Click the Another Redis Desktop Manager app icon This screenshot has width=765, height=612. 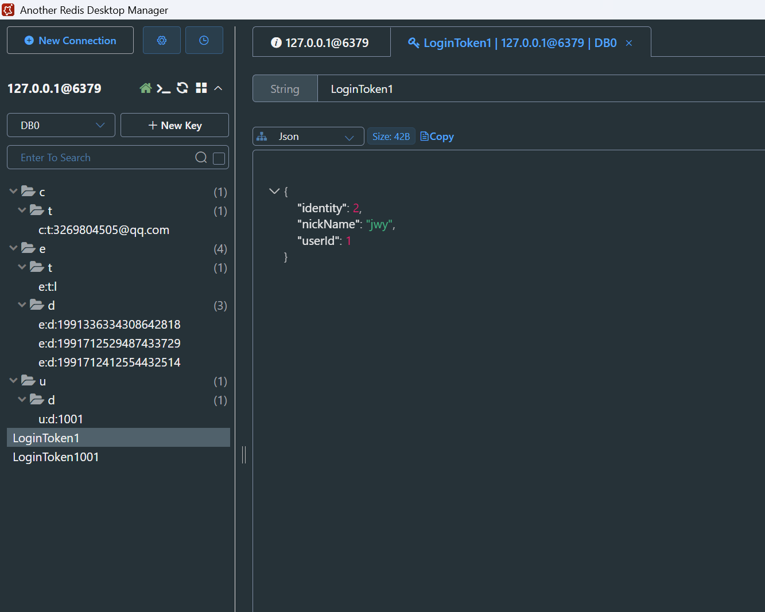9,10
